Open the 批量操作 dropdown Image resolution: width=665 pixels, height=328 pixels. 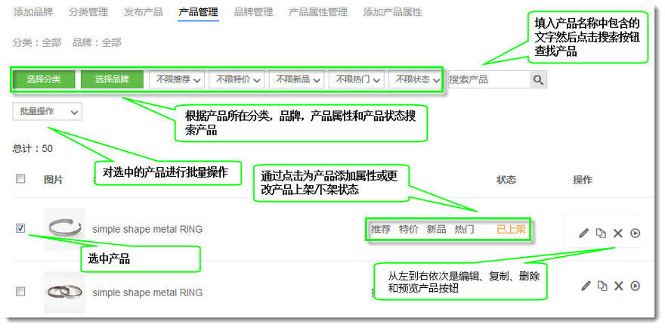coord(48,112)
